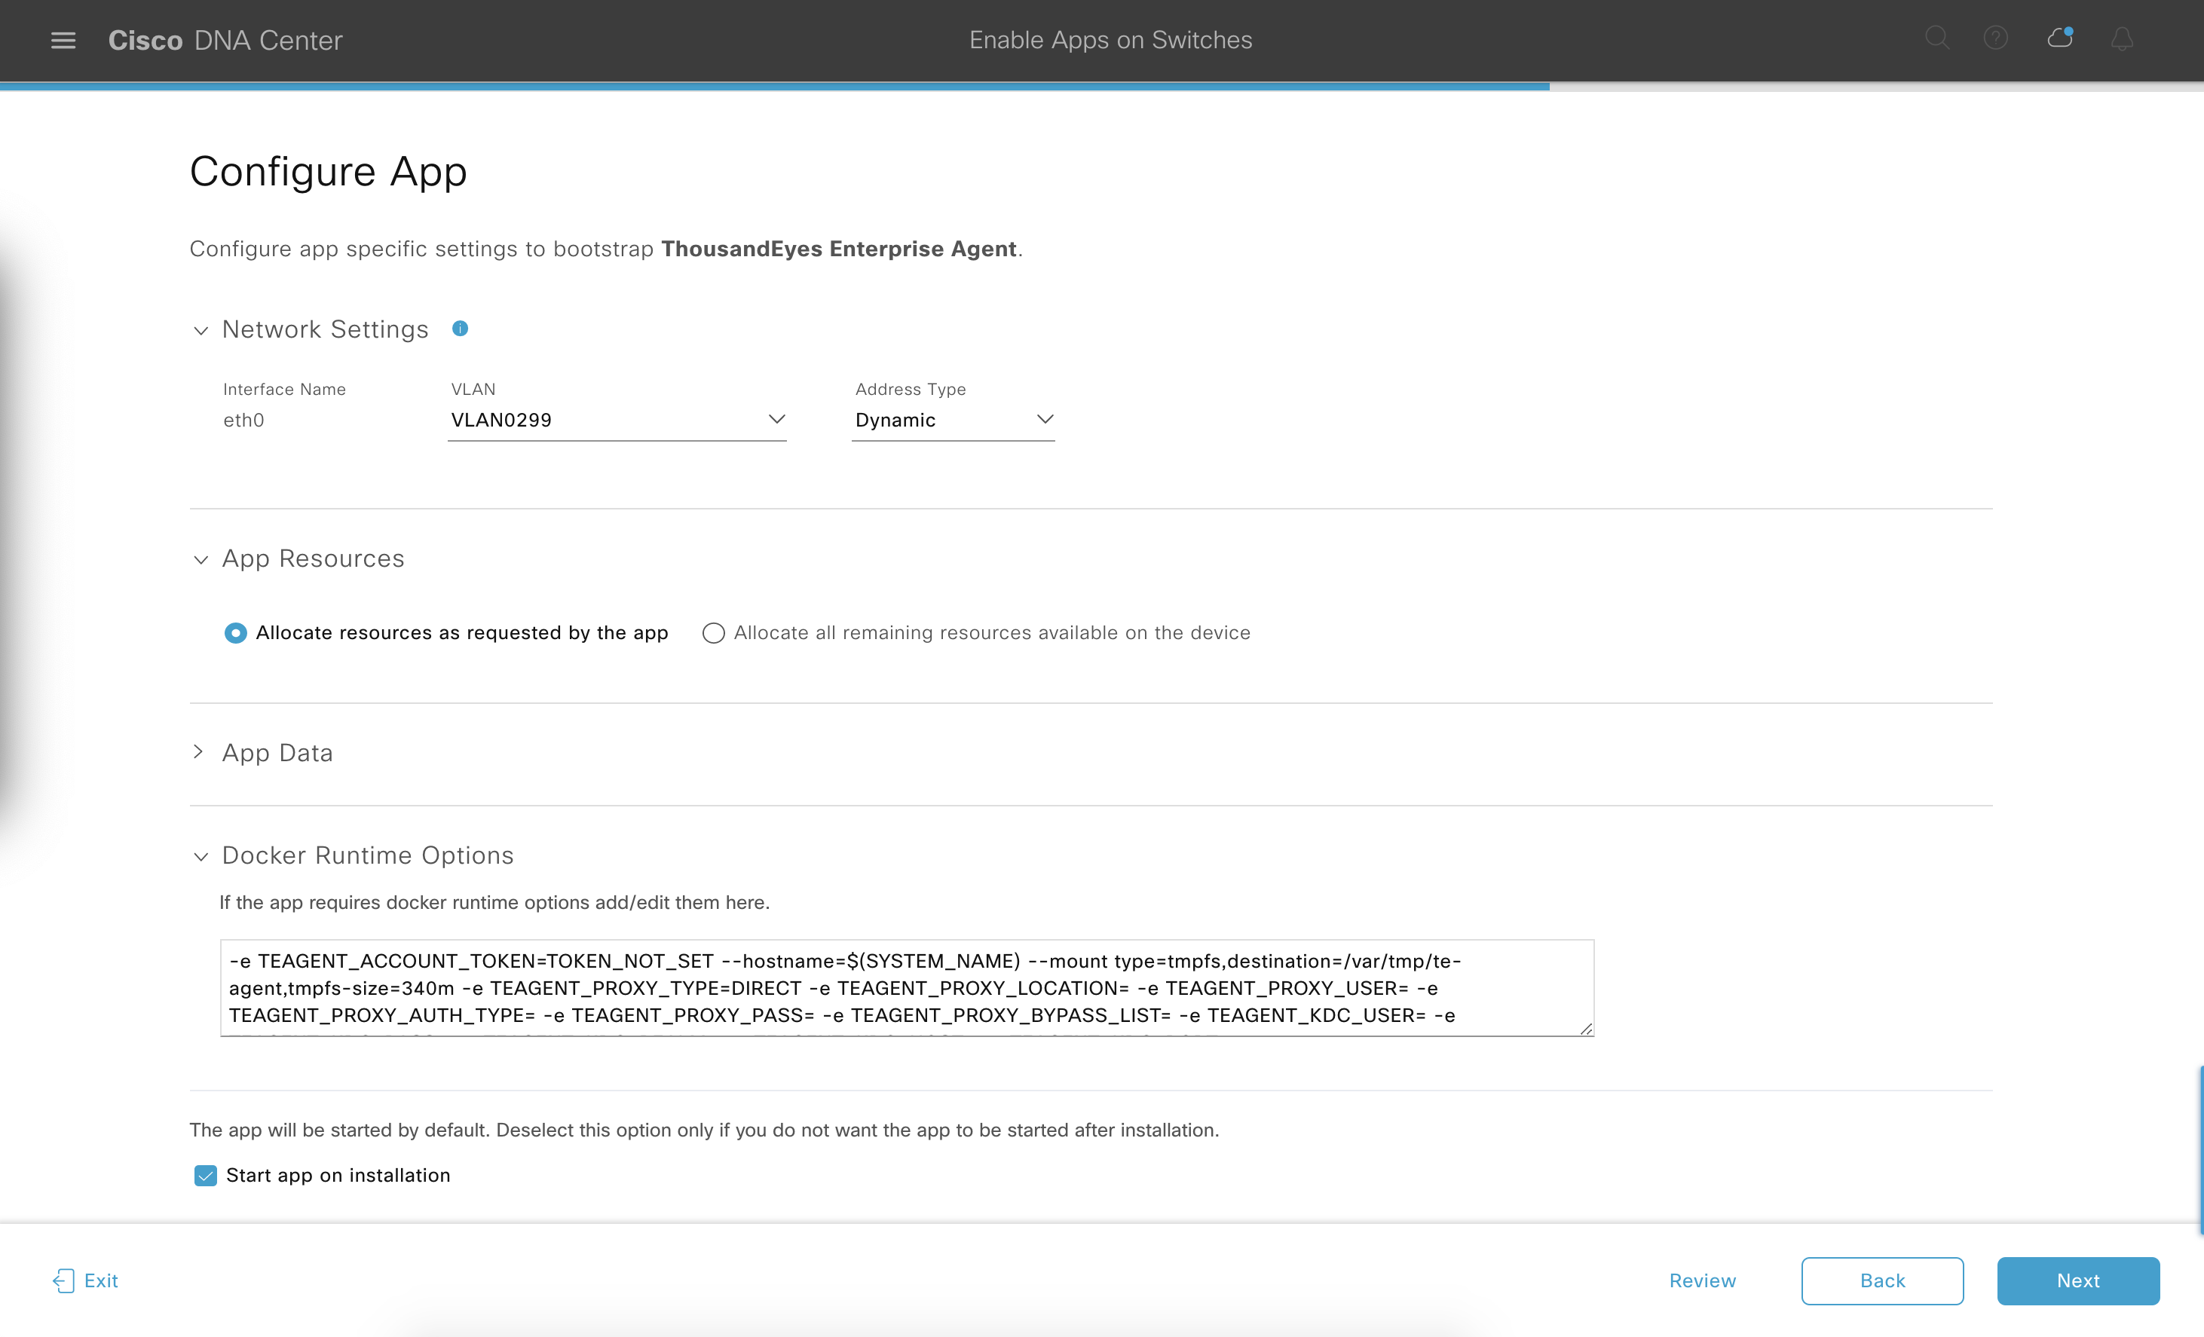Select Allocate resources as requested radio
The width and height of the screenshot is (2204, 1337).
click(x=235, y=633)
